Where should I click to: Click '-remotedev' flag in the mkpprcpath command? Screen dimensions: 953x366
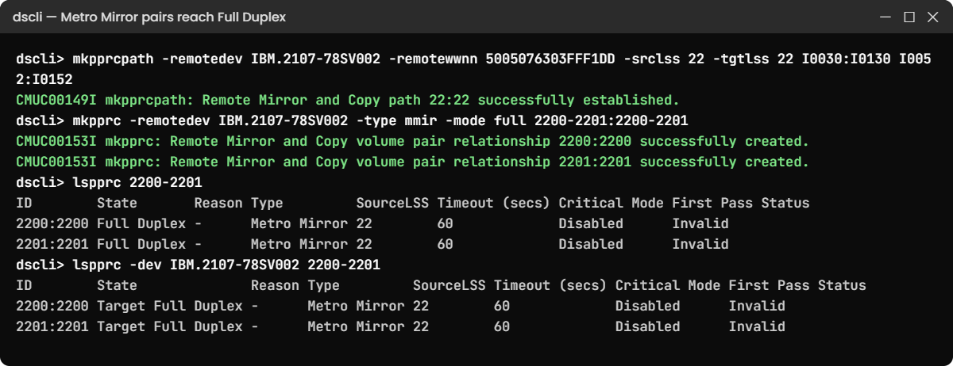pyautogui.click(x=203, y=59)
